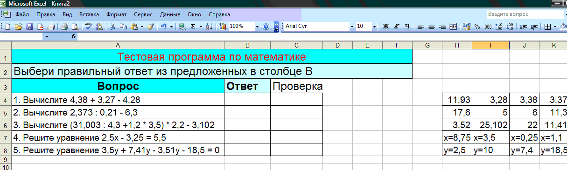
Task: Open the 100% zoom dropdown
Action: (257, 27)
